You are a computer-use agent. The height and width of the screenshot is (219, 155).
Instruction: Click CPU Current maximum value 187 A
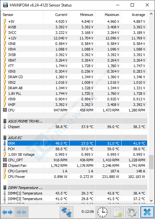(x=115, y=171)
